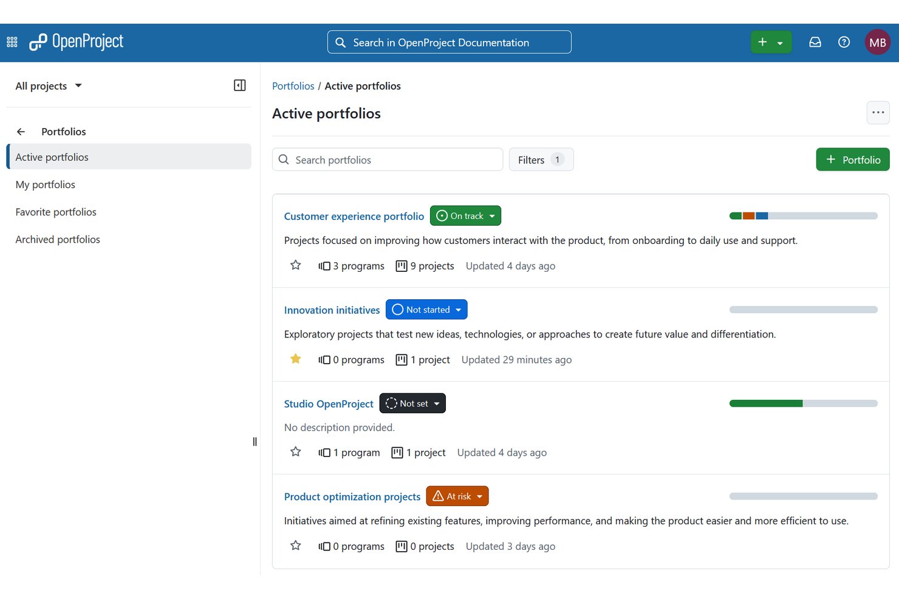Open the three-dot more actions menu
Screen dimensions: 899x599
[x=878, y=113]
